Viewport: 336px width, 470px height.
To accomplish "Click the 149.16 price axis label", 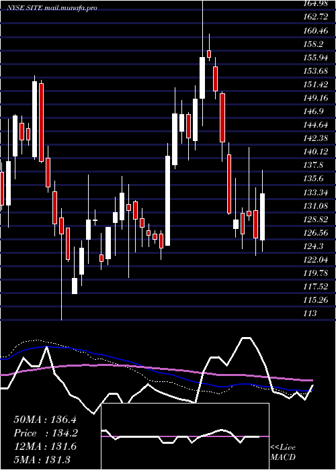I will (316, 98).
